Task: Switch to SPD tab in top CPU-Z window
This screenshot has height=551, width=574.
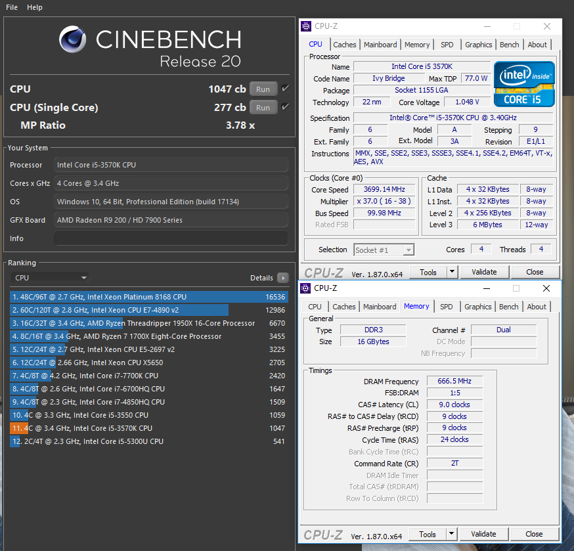Action: coord(447,45)
